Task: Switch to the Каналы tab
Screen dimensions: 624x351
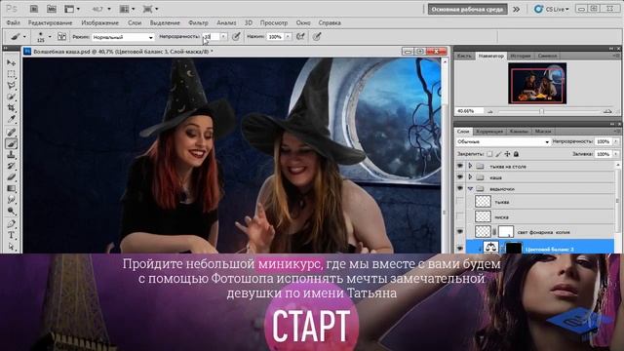Action: [519, 132]
